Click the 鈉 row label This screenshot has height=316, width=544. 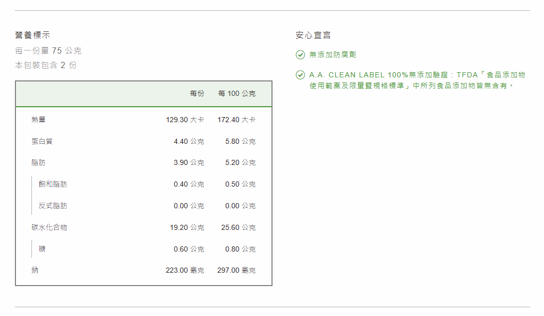coord(35,270)
